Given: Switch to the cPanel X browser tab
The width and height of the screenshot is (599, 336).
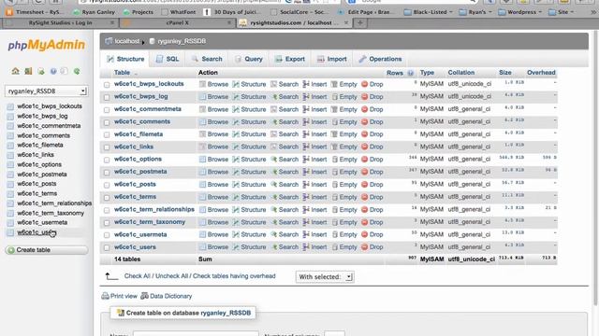Looking at the screenshot, I should (177, 22).
